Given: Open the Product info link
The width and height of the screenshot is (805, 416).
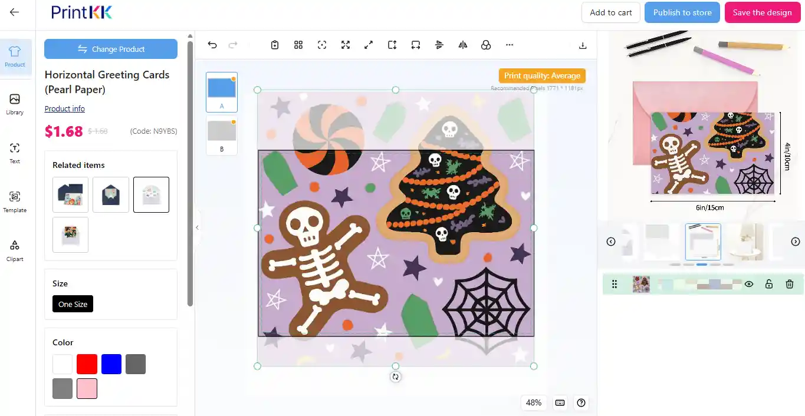Looking at the screenshot, I should click(x=64, y=108).
